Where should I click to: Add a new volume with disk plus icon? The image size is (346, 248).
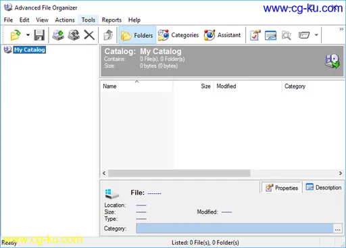pyautogui.click(x=58, y=35)
